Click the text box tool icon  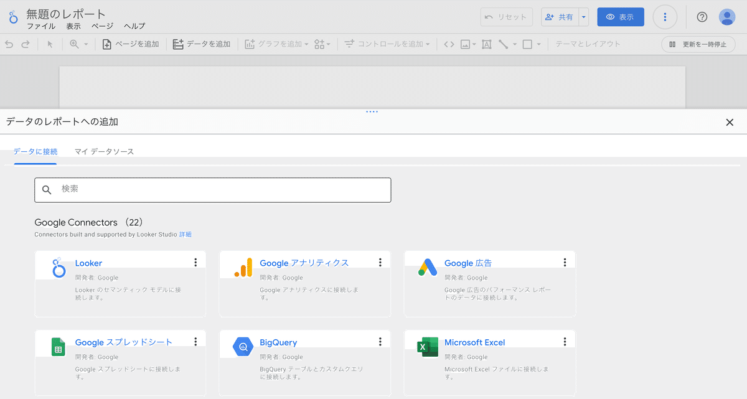point(486,44)
